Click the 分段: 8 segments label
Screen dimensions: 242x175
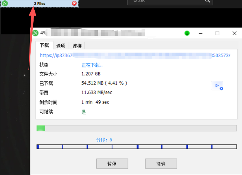pos(104,140)
